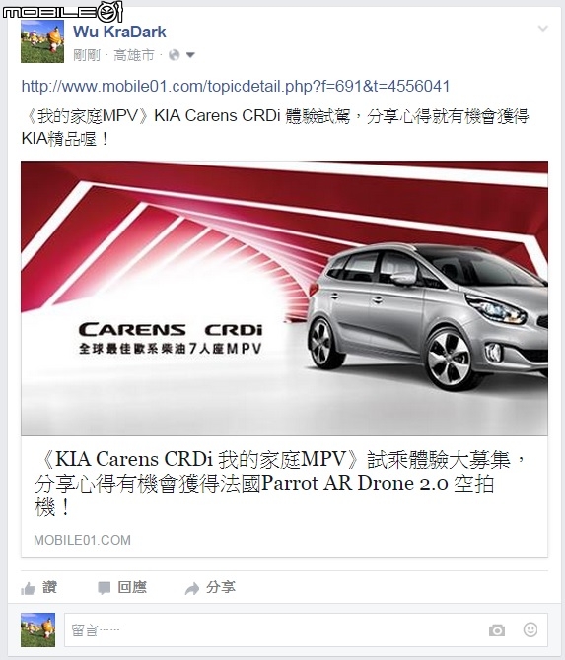Click the 回應 comment button

click(132, 588)
